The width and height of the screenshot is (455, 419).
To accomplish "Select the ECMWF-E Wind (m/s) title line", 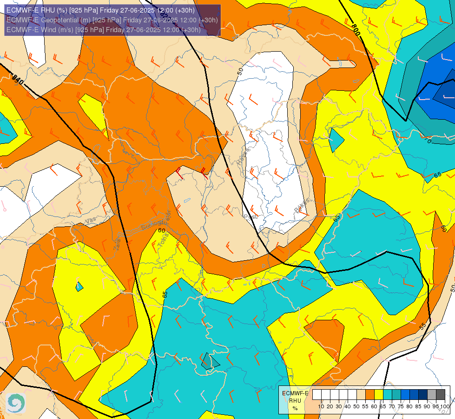I will point(103,30).
